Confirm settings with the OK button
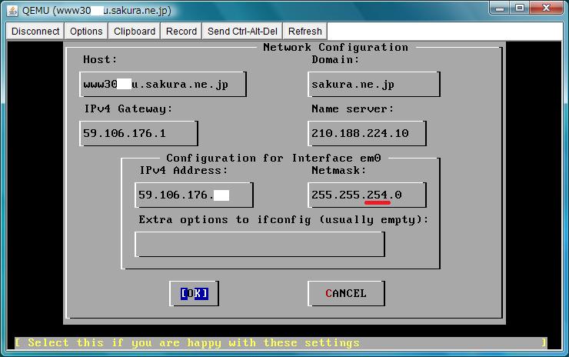 pos(194,293)
